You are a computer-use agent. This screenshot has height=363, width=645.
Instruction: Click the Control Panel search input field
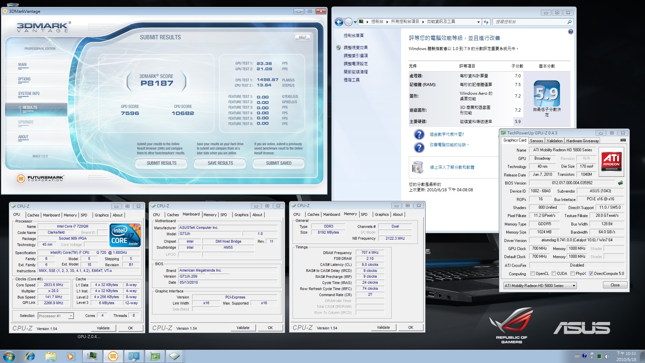tap(530, 22)
